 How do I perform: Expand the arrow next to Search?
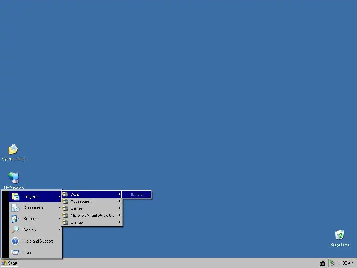59,230
